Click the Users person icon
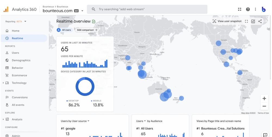 (x=7, y=53)
